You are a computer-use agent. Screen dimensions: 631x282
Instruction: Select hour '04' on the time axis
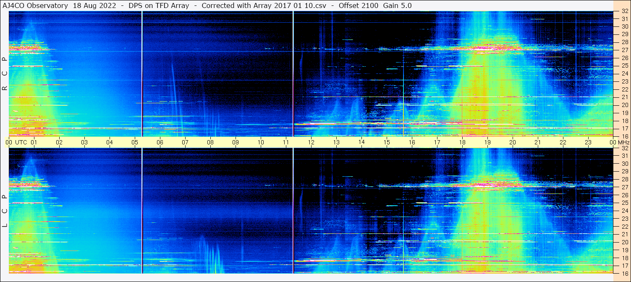110,142
